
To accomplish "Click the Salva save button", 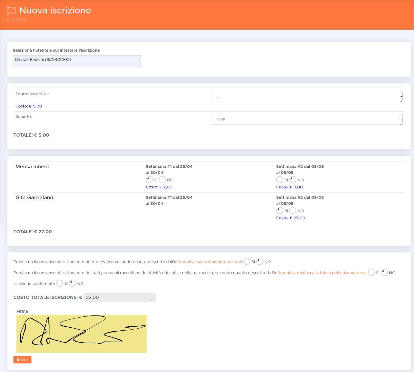I will click(22, 360).
